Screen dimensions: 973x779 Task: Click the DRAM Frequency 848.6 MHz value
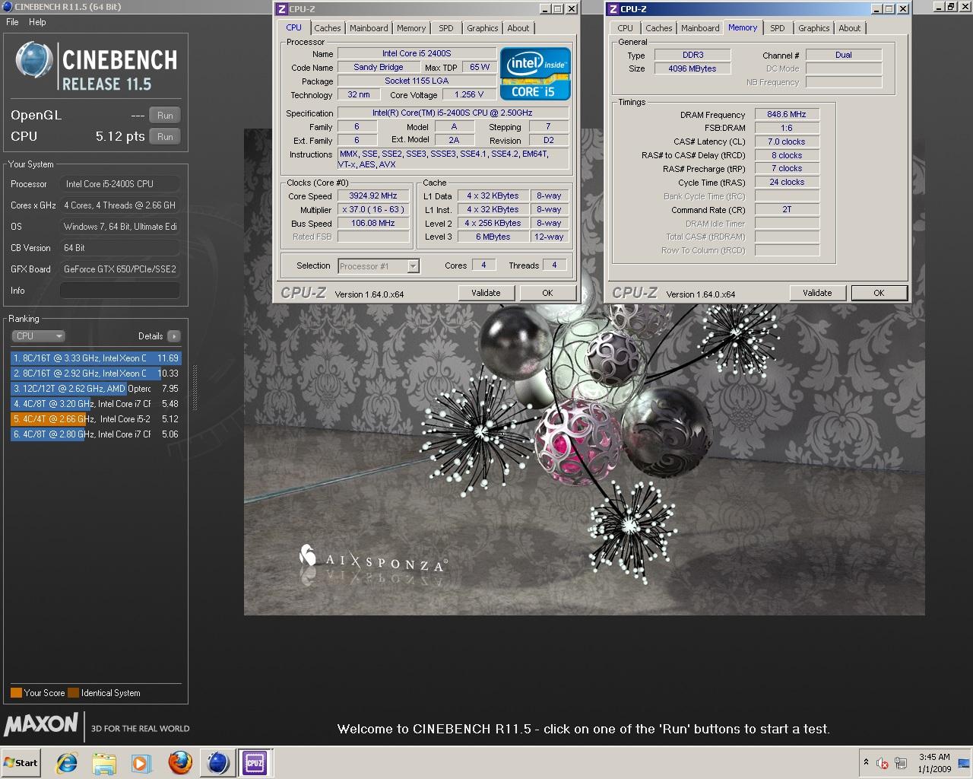coord(787,115)
